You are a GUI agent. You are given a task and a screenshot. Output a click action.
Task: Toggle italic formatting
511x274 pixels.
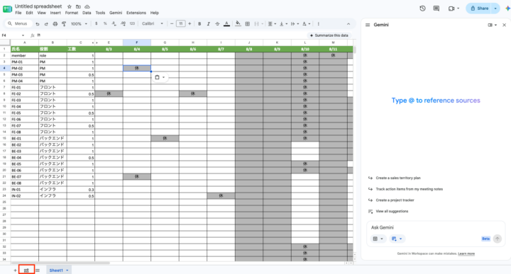(x=208, y=24)
